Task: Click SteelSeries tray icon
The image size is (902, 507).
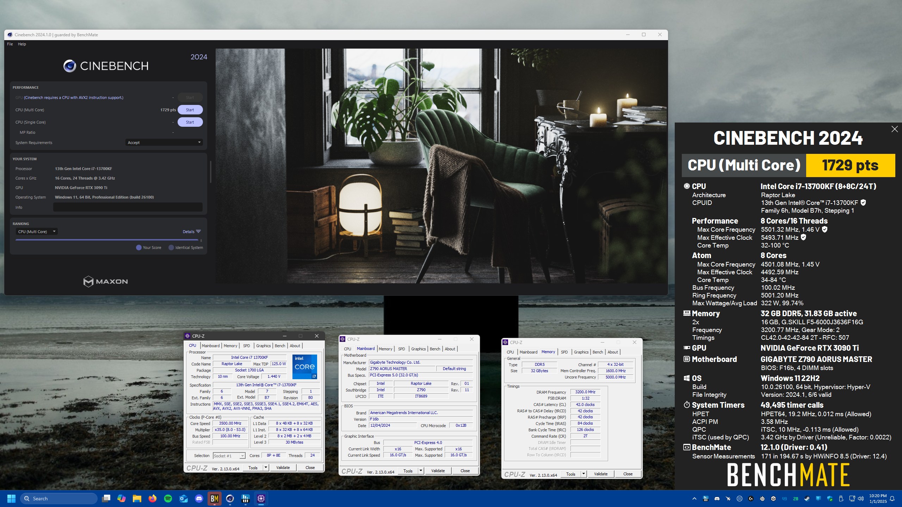Action: [x=762, y=499]
